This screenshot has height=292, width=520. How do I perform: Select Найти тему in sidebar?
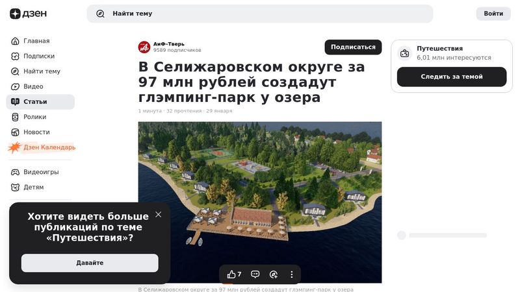[42, 71]
